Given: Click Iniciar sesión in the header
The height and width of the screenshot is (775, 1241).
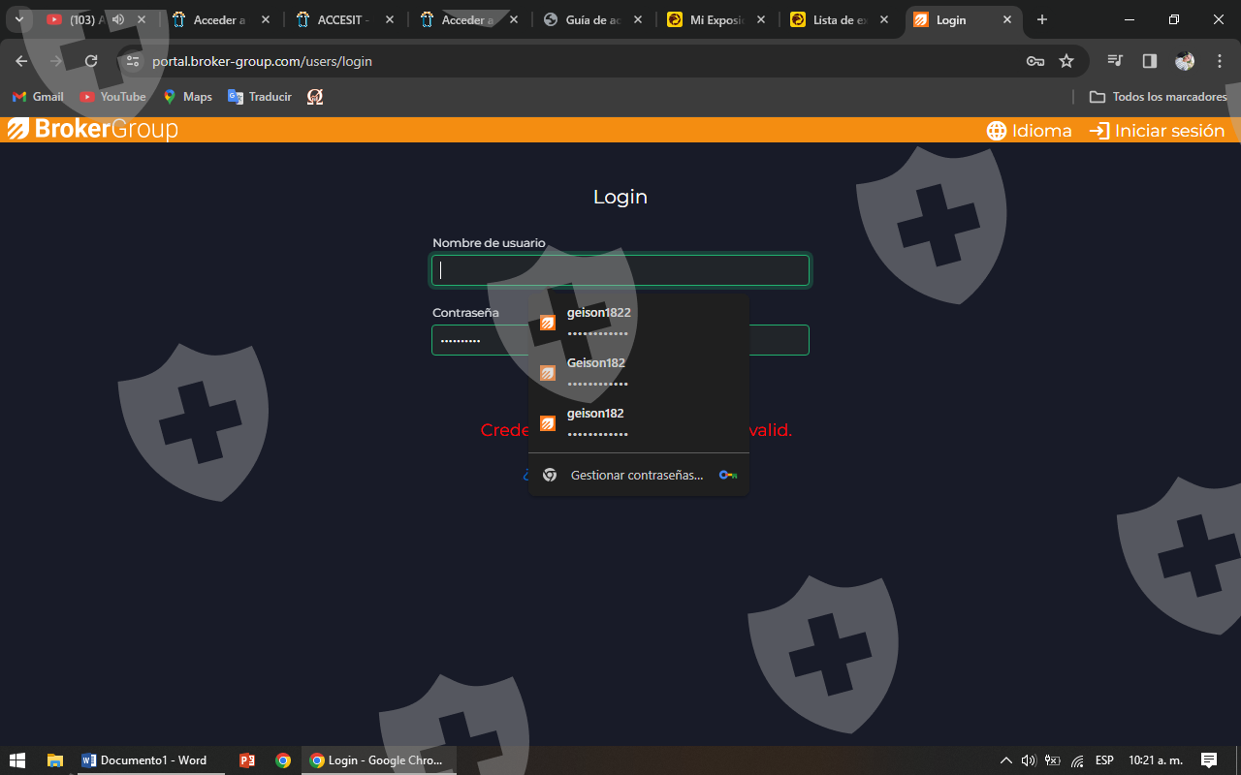Looking at the screenshot, I should [x=1157, y=131].
